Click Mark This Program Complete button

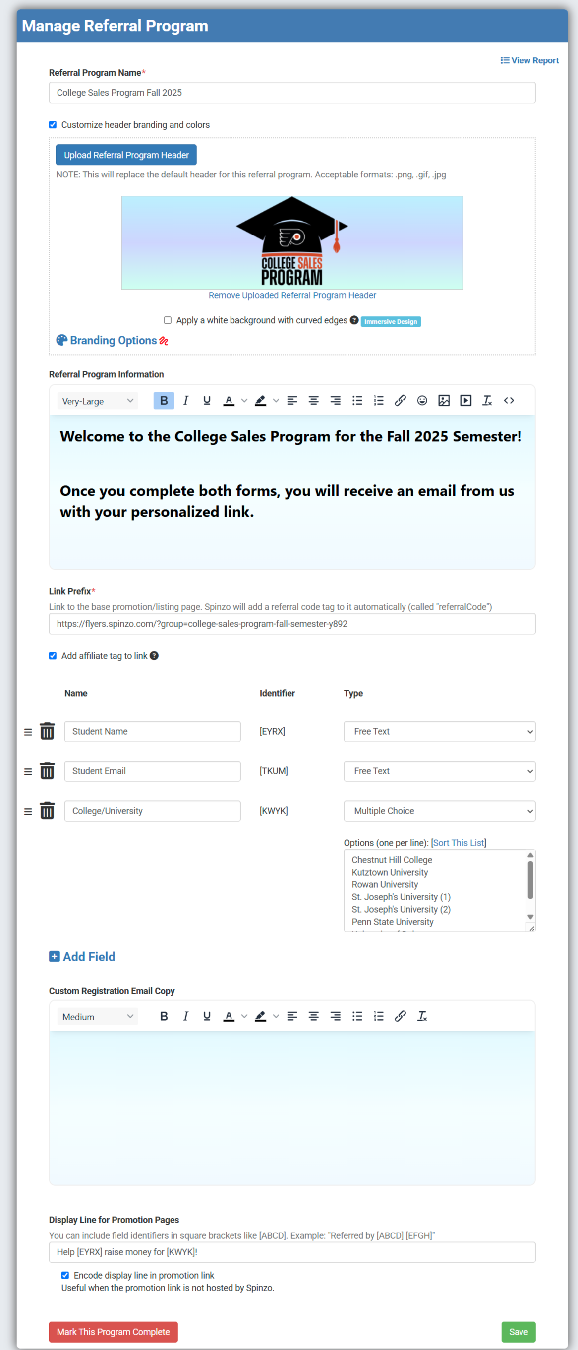click(x=113, y=1332)
